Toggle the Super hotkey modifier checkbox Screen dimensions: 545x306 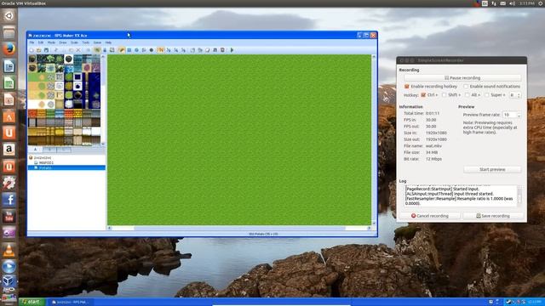(487, 94)
